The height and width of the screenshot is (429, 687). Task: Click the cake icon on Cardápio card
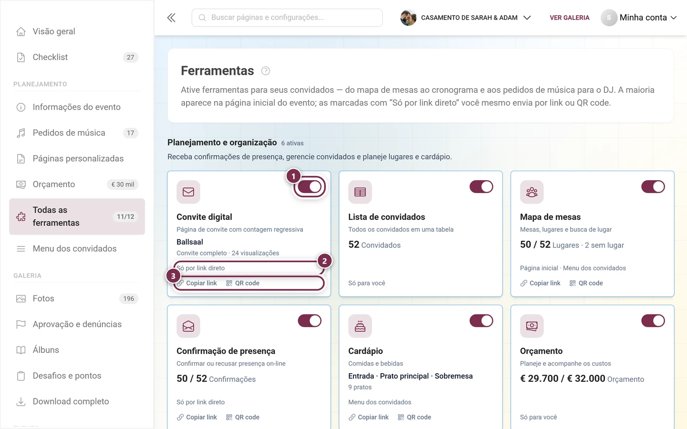(360, 326)
